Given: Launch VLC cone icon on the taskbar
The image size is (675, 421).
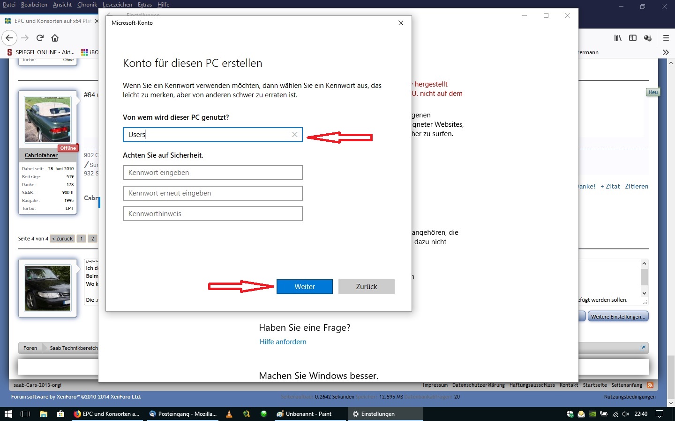Looking at the screenshot, I should pyautogui.click(x=229, y=414).
